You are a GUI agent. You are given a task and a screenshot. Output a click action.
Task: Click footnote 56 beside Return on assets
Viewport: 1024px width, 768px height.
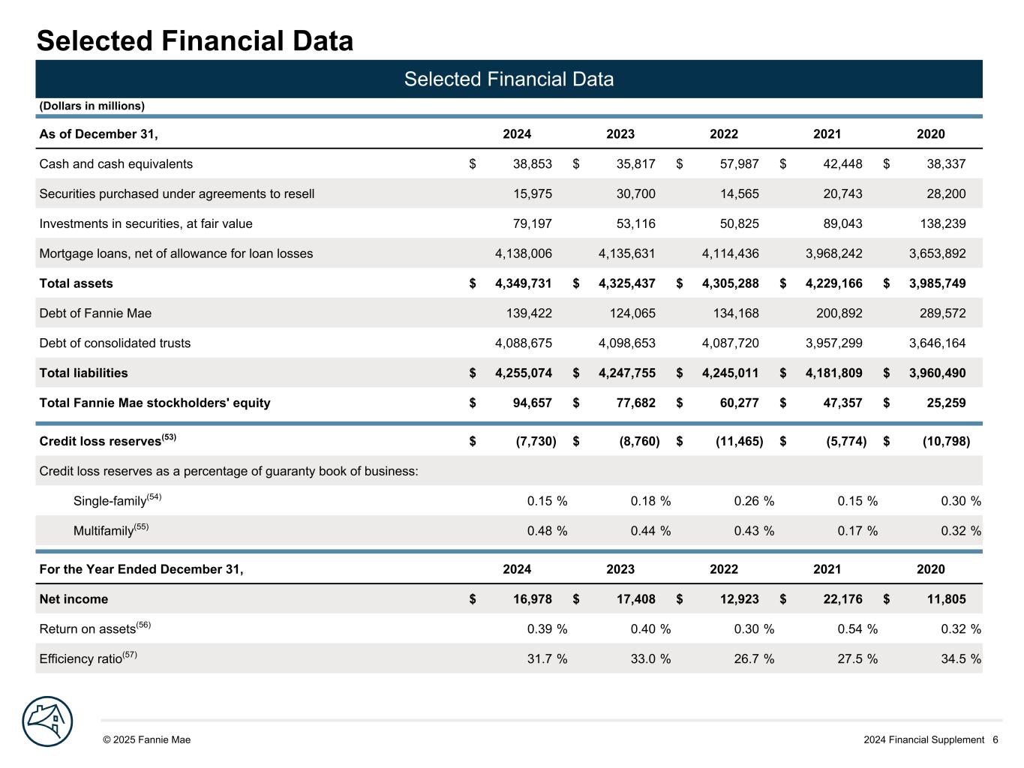point(143,625)
